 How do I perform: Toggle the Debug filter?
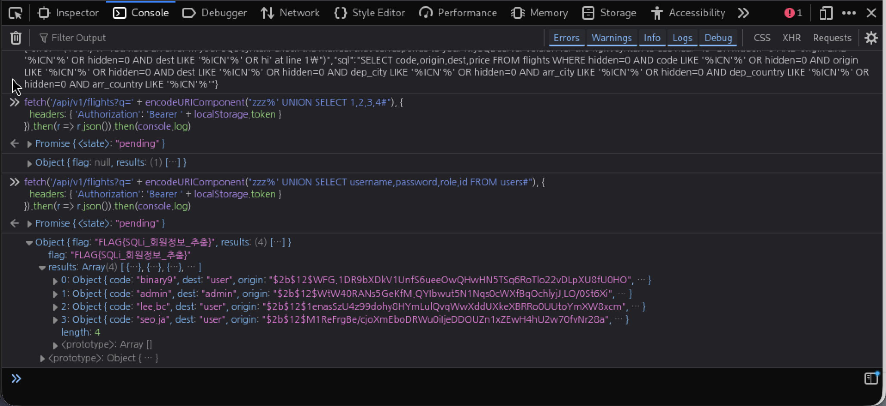(718, 38)
